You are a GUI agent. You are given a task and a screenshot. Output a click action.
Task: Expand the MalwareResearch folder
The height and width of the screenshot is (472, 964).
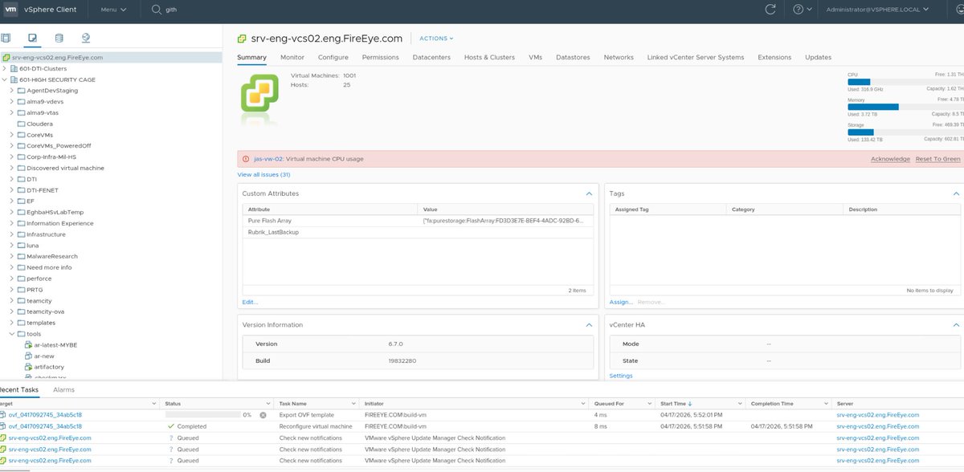coord(12,256)
